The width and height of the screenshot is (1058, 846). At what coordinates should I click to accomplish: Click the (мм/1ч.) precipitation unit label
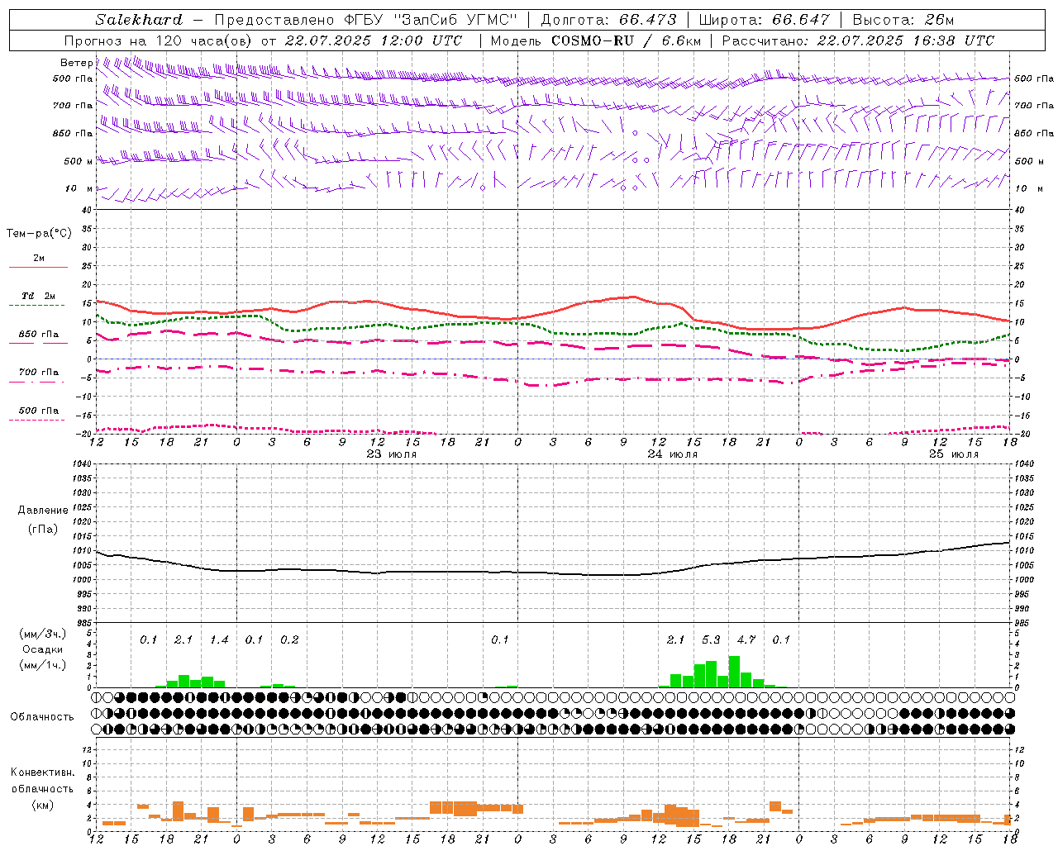(x=42, y=665)
